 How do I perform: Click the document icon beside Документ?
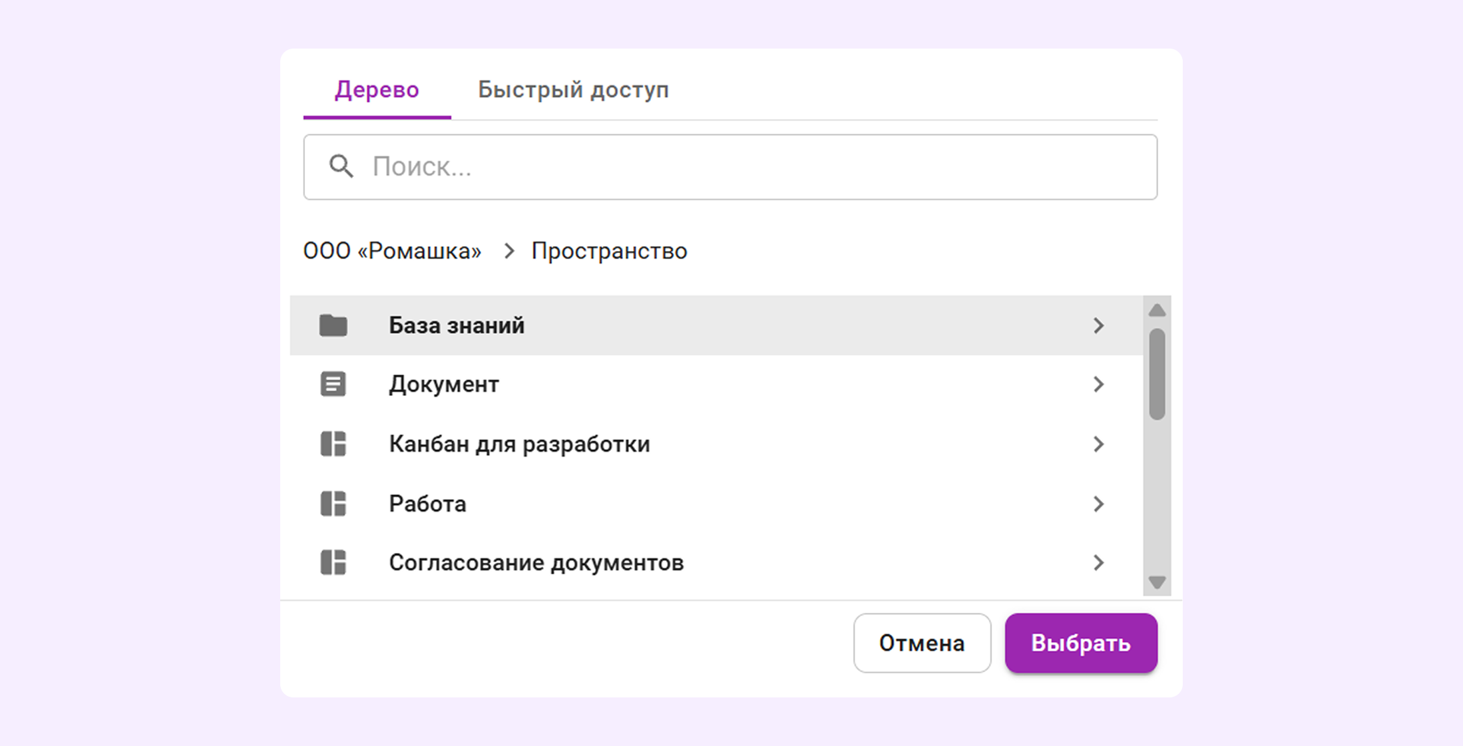333,384
